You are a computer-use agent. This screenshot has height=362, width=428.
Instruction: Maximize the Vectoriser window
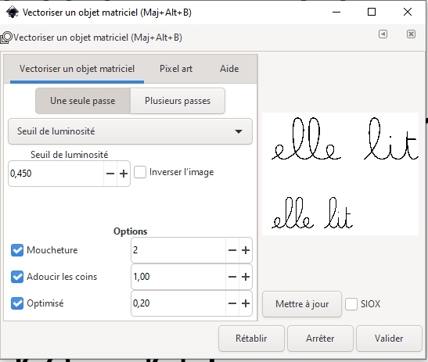click(x=372, y=12)
